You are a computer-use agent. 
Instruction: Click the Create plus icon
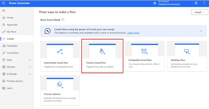[4, 39]
